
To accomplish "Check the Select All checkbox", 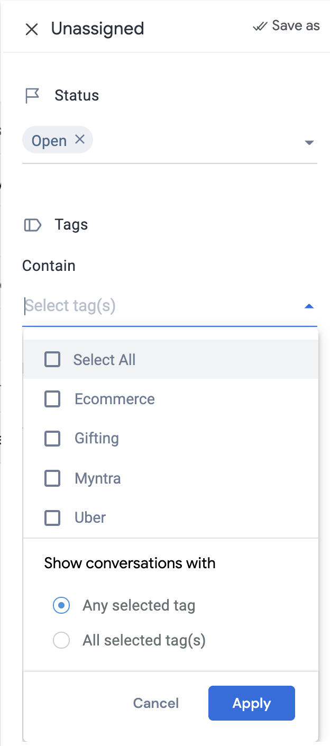I will tap(52, 360).
